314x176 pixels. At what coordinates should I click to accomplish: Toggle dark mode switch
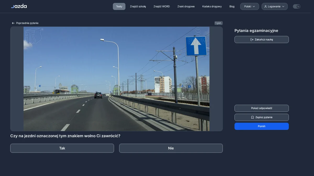[x=296, y=7]
